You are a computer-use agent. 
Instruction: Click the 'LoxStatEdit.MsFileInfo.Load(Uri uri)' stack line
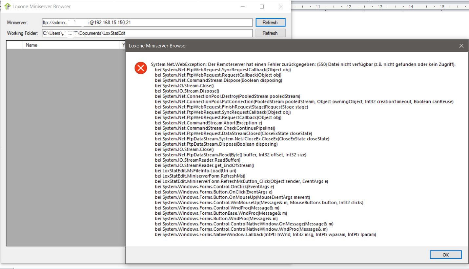tap(195, 171)
